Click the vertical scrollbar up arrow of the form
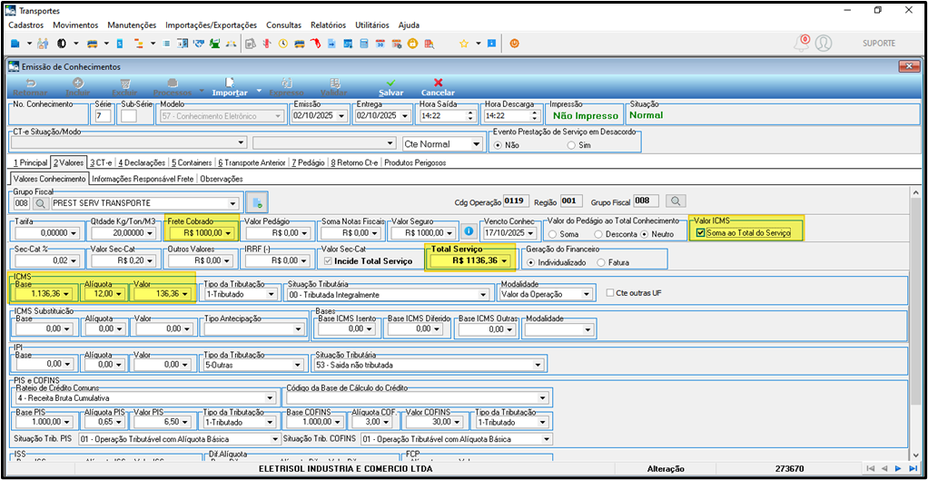Viewport: 928px width, 480px height. click(x=916, y=192)
